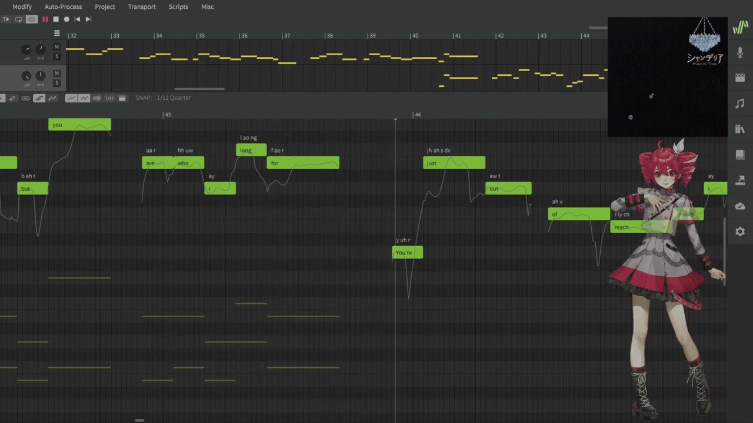Open the Note Properties music note panel

click(740, 103)
